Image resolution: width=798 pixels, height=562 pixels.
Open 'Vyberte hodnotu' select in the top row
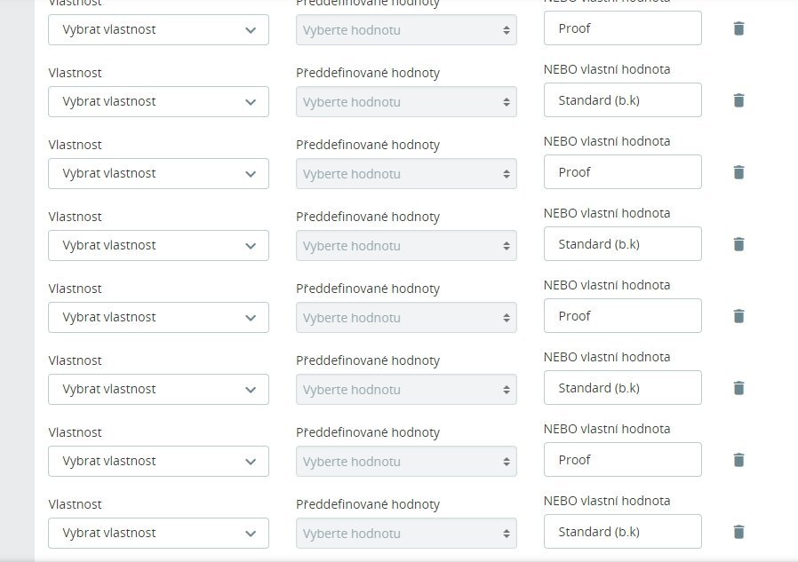pyautogui.click(x=406, y=30)
